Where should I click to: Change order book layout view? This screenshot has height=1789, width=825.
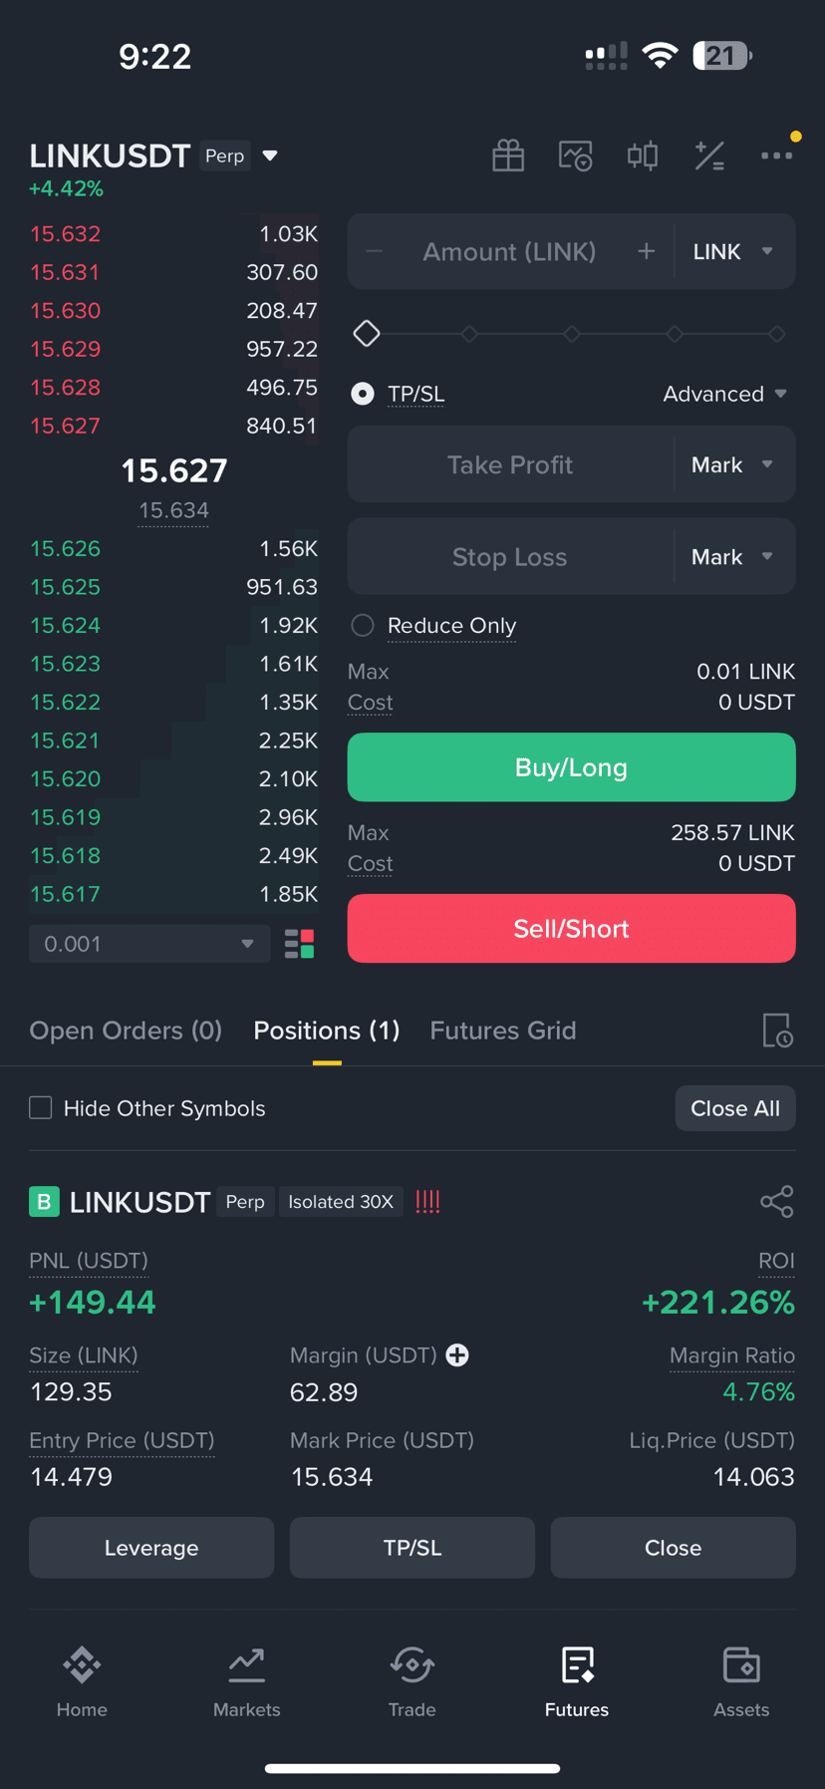click(300, 944)
